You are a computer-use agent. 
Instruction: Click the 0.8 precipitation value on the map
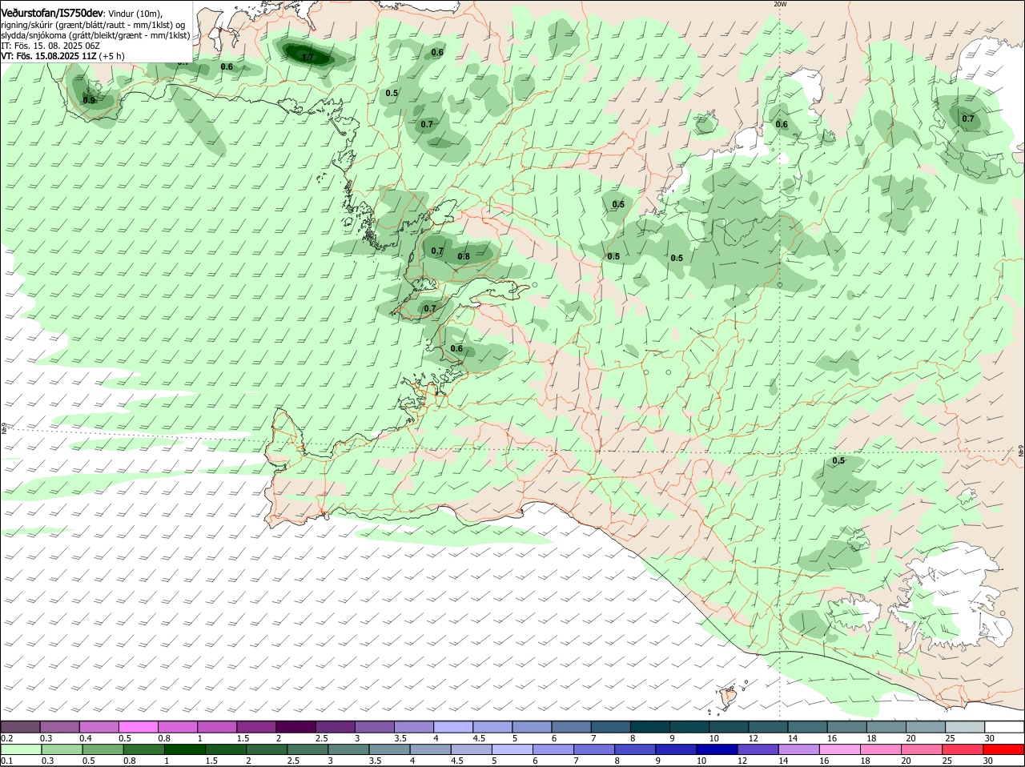(x=464, y=256)
